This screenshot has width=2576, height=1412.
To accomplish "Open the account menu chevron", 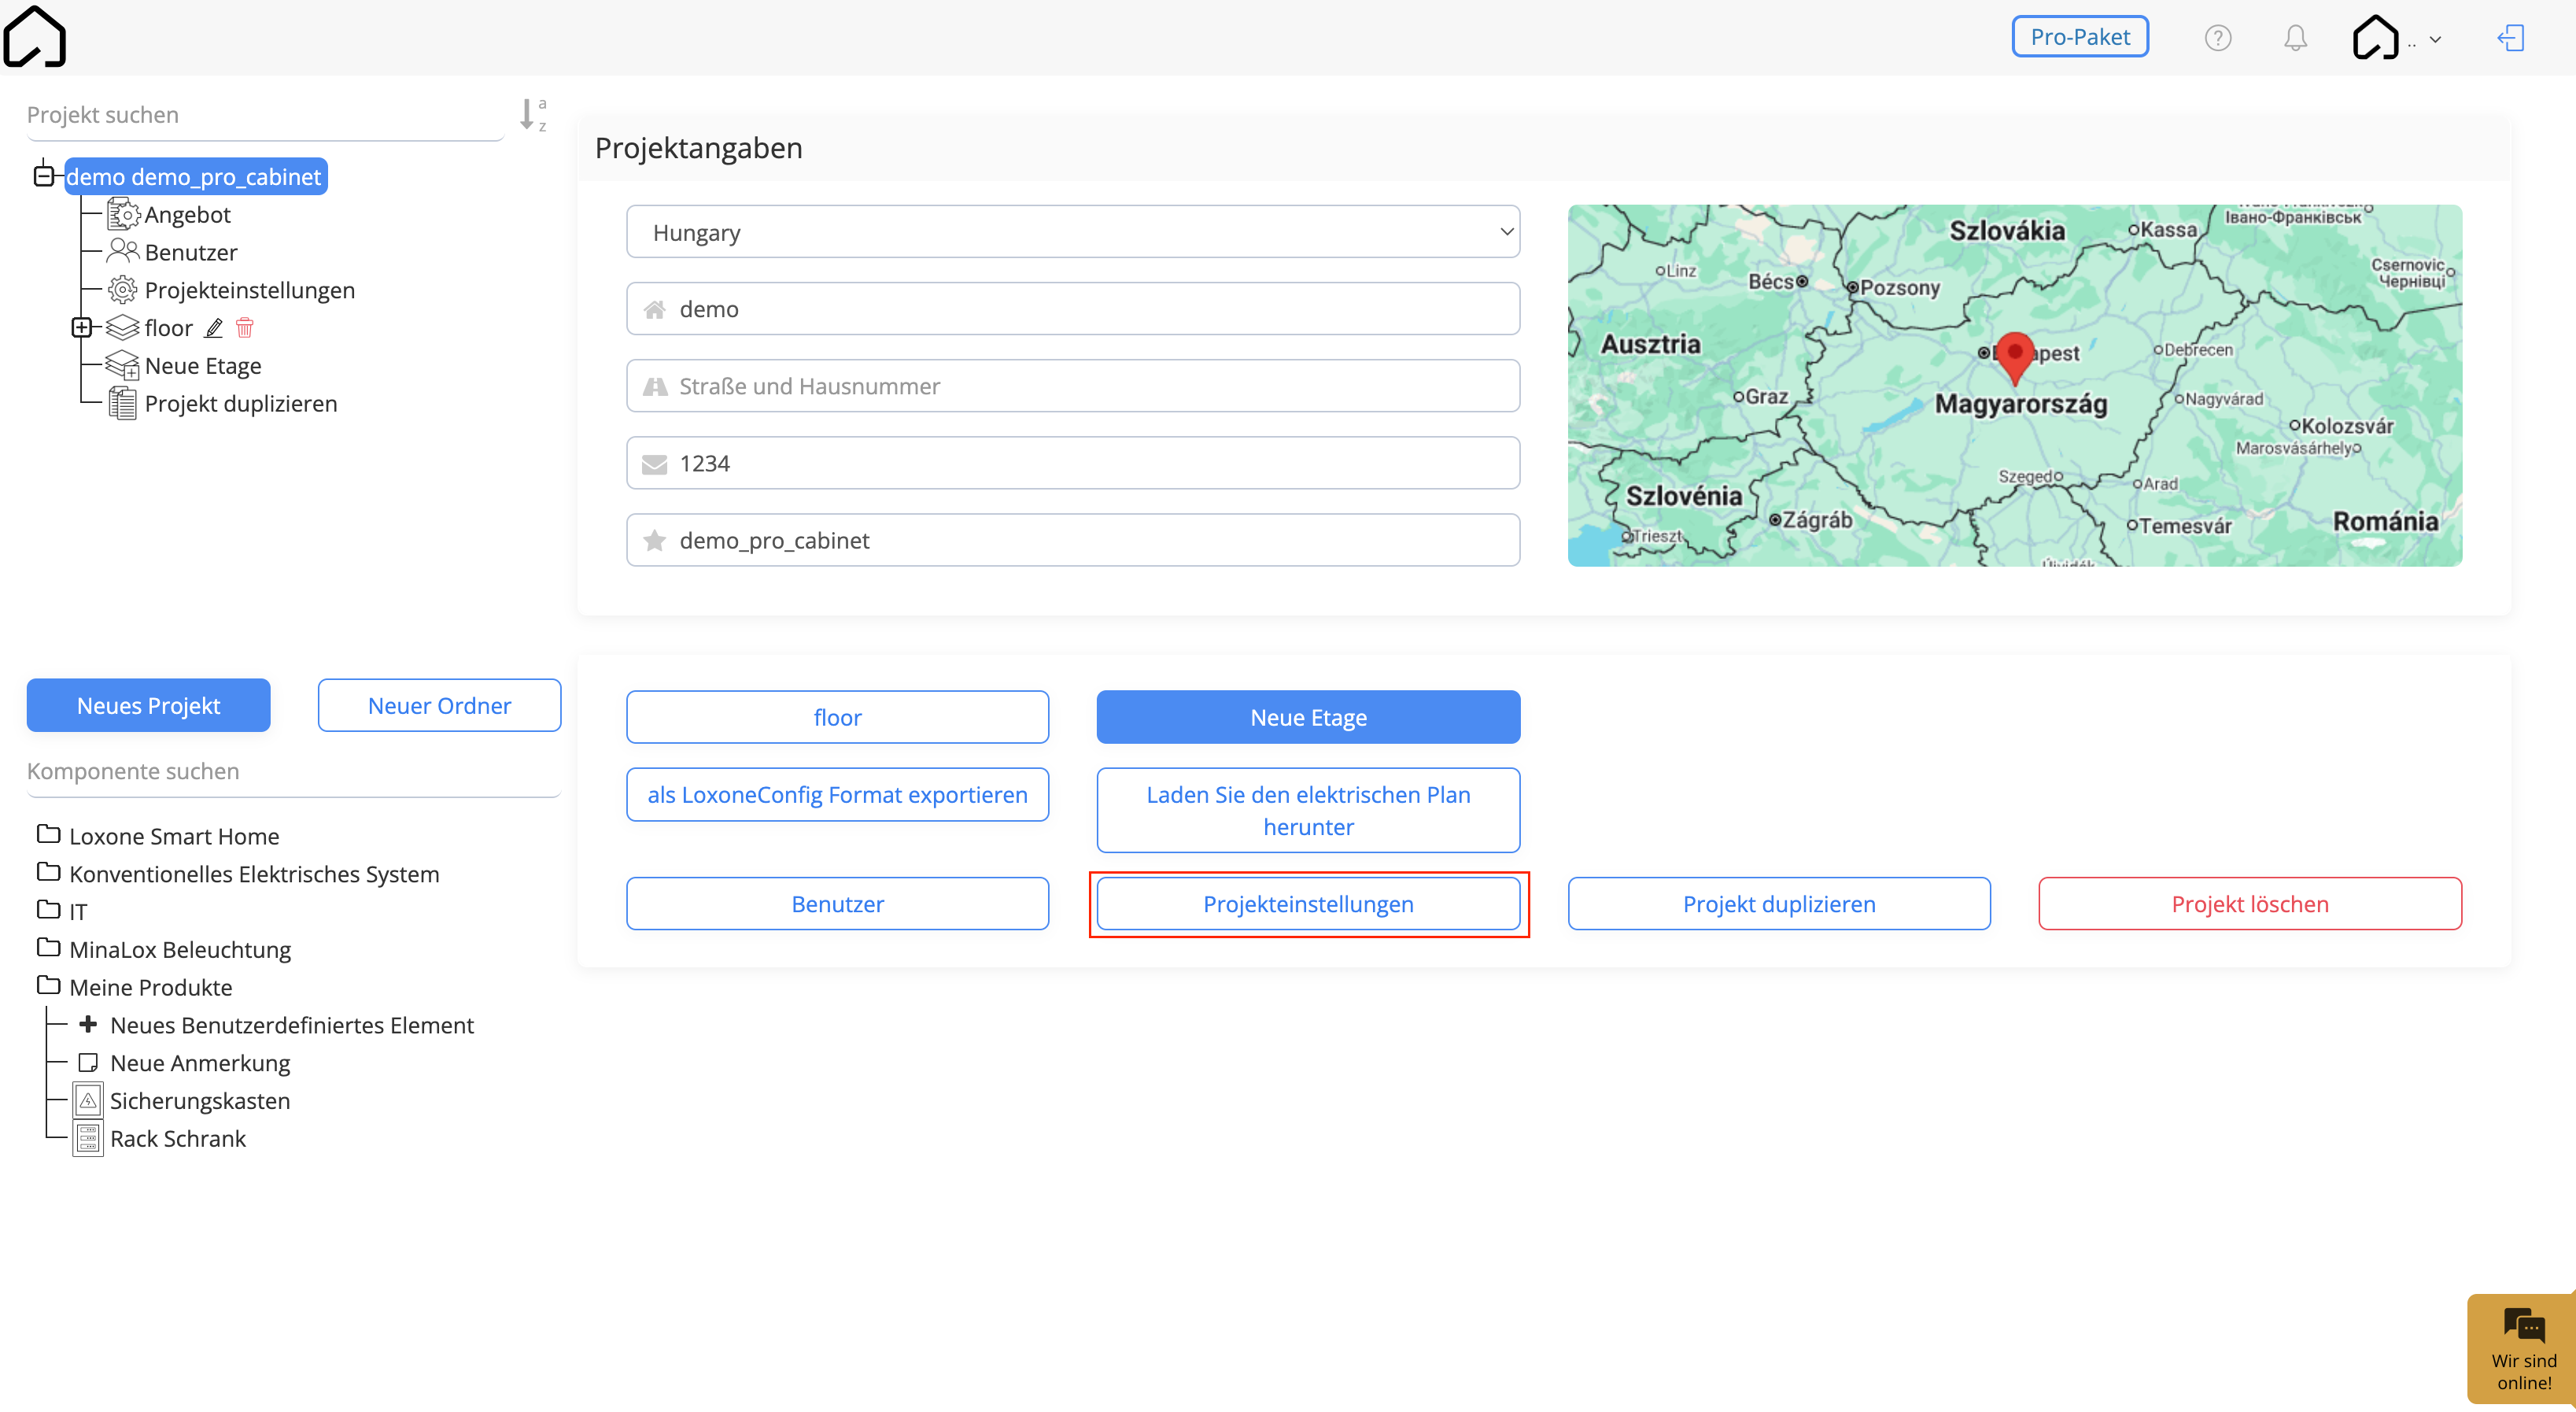I will coord(2435,40).
